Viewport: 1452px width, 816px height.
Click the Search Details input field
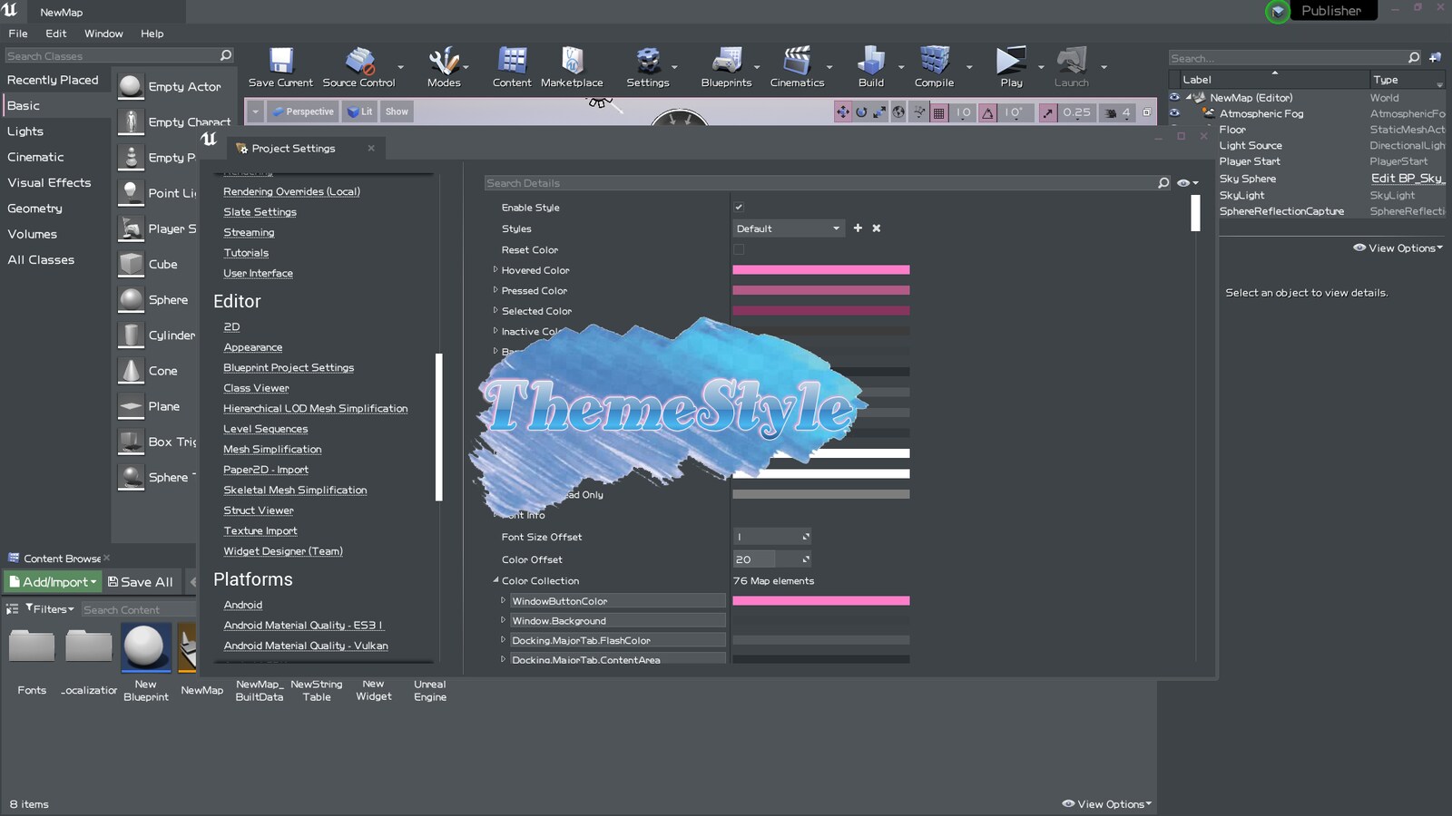[817, 182]
